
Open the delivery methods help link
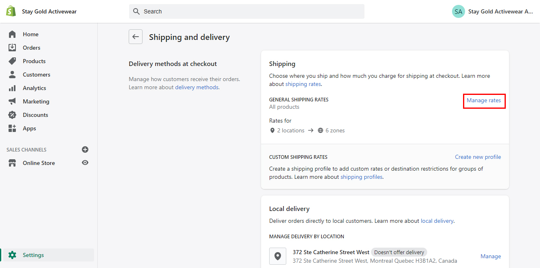(x=197, y=87)
